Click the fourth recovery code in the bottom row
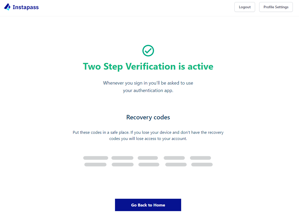This screenshot has width=299, height=224. coord(176,164)
